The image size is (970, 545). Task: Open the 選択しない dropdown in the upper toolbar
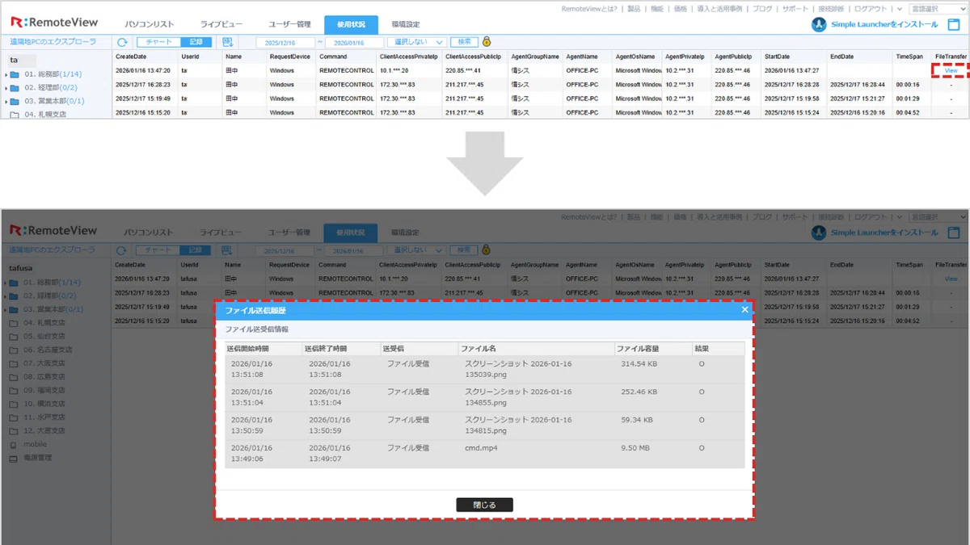416,42
